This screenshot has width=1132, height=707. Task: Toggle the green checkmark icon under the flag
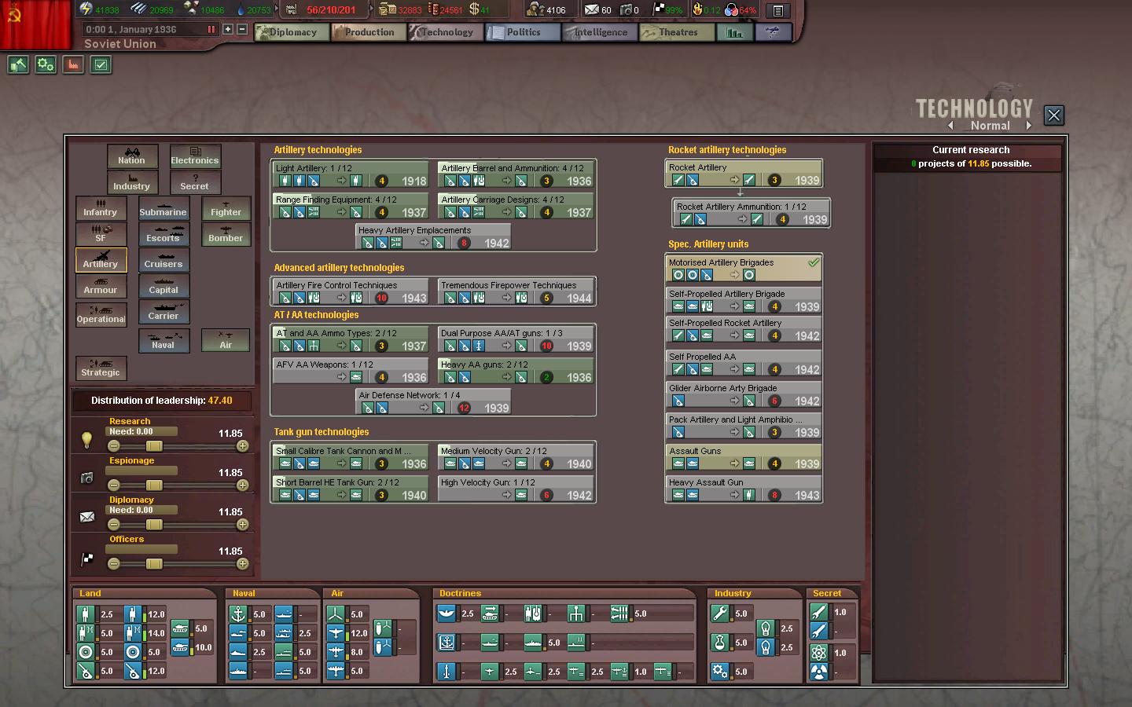point(101,65)
